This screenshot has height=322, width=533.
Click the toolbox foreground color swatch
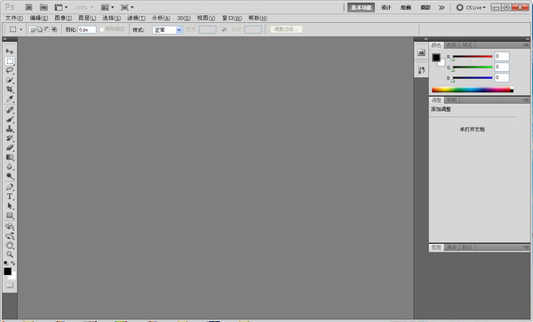(x=7, y=271)
